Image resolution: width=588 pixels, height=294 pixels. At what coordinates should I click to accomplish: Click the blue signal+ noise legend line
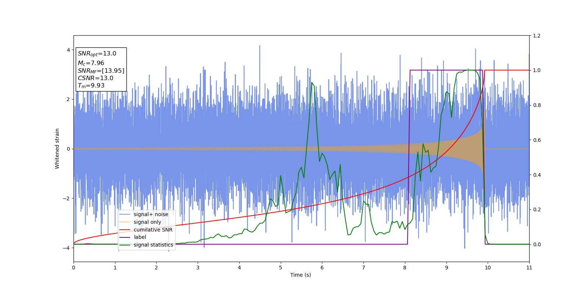click(125, 215)
